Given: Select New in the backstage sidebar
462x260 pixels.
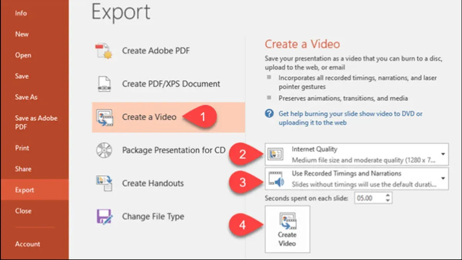Looking at the screenshot, I should tap(22, 34).
